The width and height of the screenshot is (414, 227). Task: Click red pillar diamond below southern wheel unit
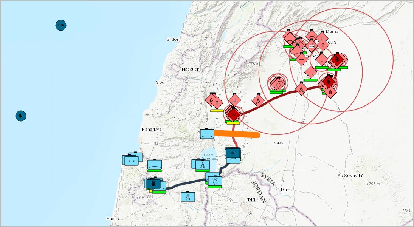330,92
